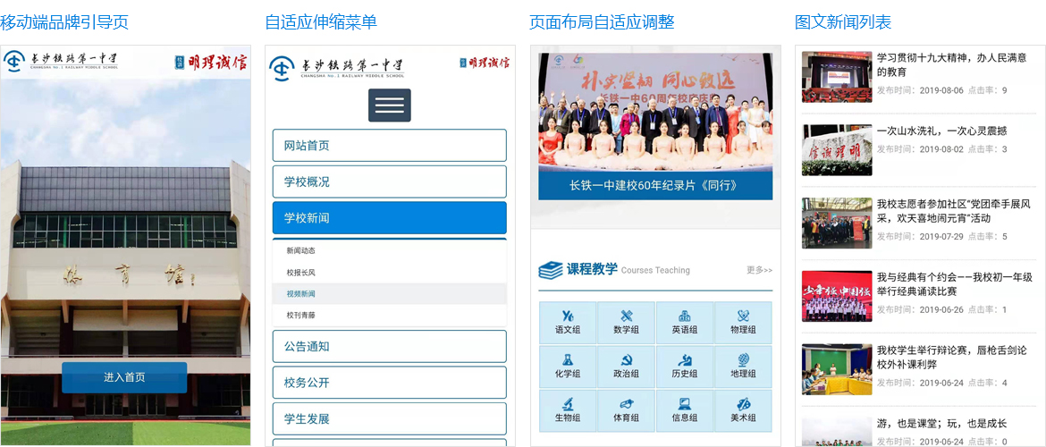Open news about 党团牵手展风采 activity
Viewport: 1046px width, 447px height.
pyautogui.click(x=954, y=211)
